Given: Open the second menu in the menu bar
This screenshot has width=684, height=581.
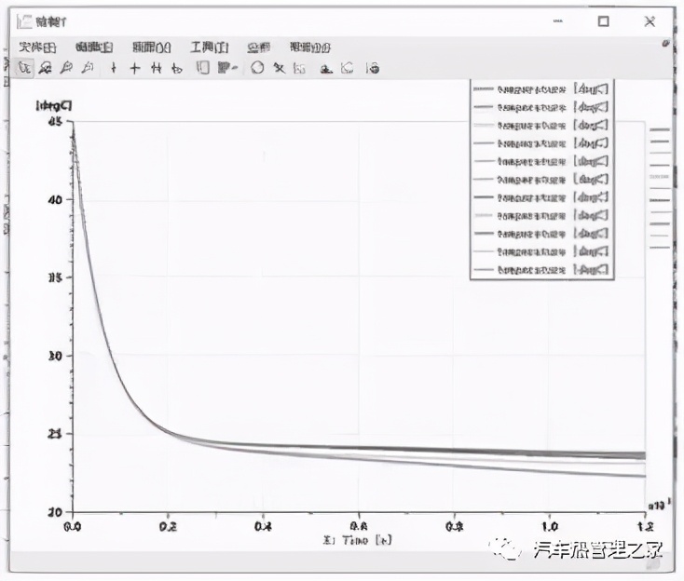Looking at the screenshot, I should coord(94,47).
